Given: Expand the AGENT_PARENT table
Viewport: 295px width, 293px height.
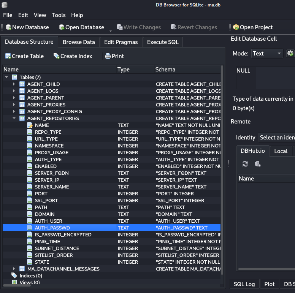Looking at the screenshot, I should tap(14, 98).
